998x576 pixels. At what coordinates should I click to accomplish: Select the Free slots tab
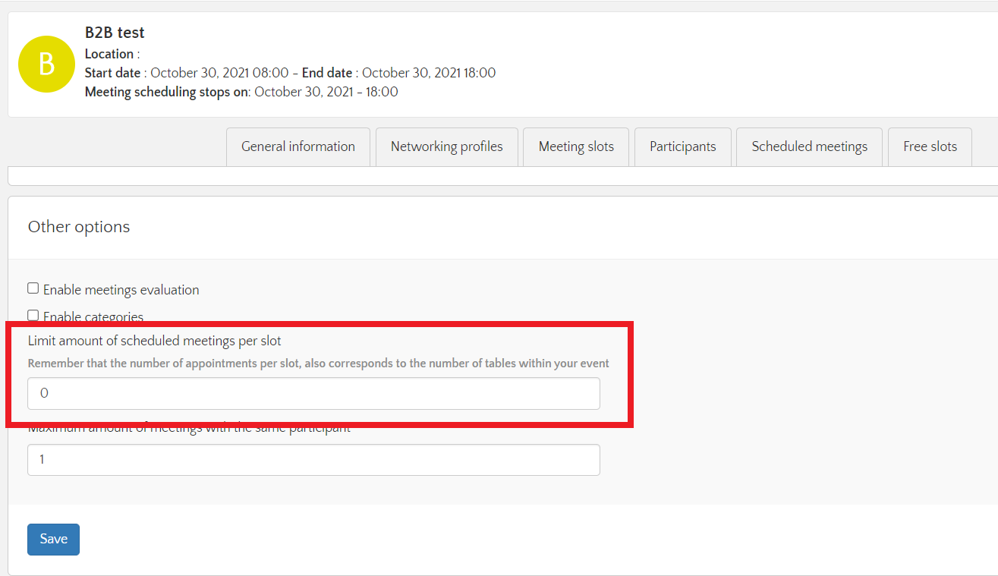coord(930,146)
